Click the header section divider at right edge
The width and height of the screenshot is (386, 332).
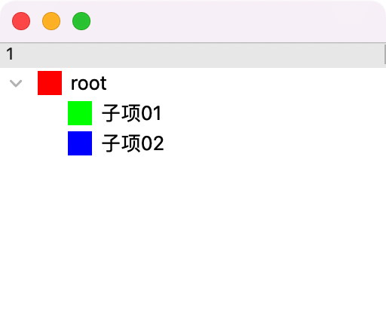point(384,54)
